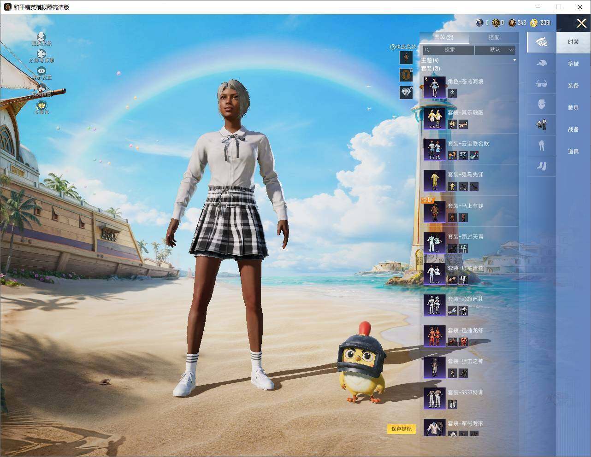Open the 收藏家 collector badge icon
591x457 pixels.
pyautogui.click(x=41, y=106)
